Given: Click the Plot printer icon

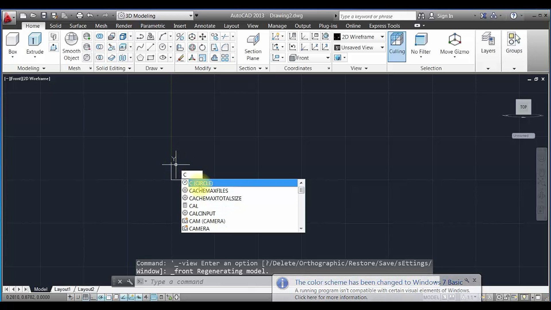Looking at the screenshot, I should 79,16.
